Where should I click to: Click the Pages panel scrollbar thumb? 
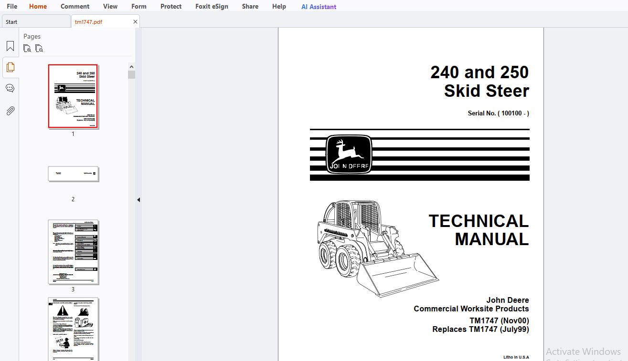132,74
